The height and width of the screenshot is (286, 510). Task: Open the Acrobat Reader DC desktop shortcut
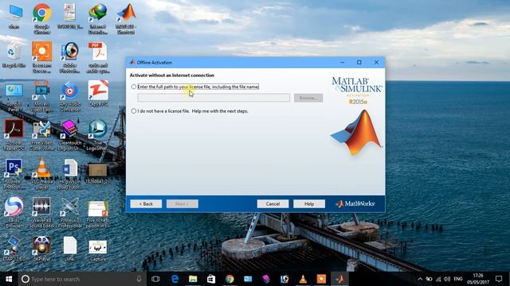coord(14,134)
